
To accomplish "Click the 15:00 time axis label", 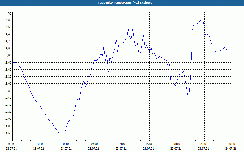I will tap(149, 144).
